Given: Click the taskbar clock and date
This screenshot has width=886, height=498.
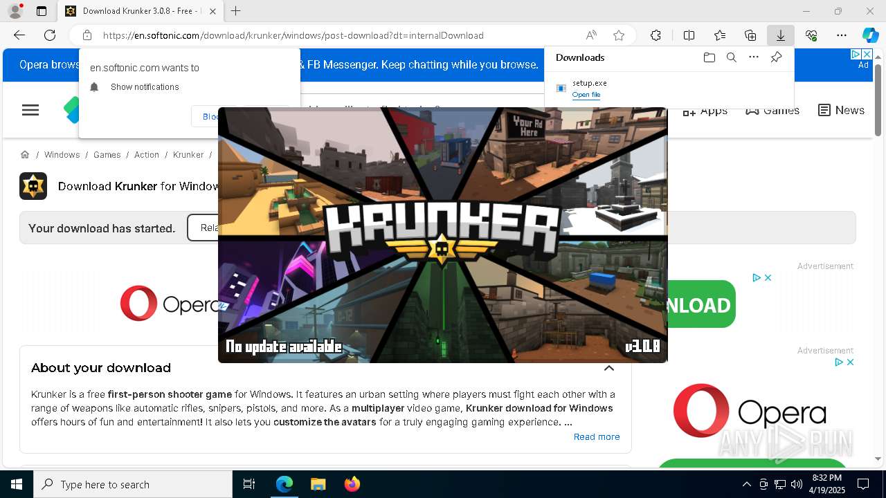Looking at the screenshot, I should pos(826,484).
